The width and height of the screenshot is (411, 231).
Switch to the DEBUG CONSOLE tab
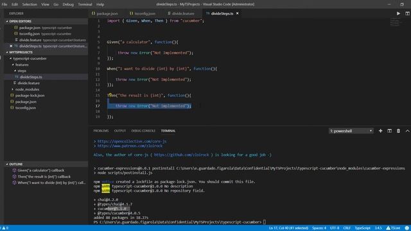pos(143,131)
